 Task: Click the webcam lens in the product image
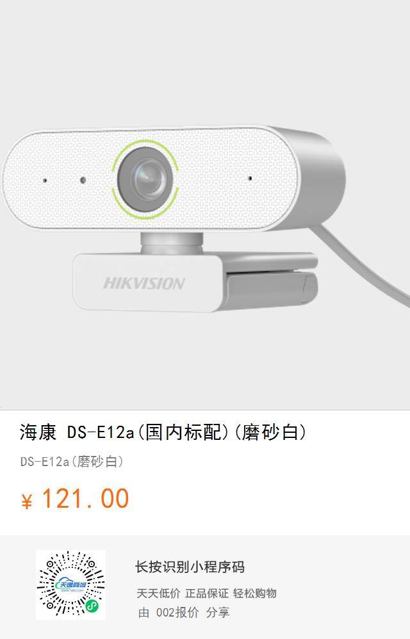pyautogui.click(x=145, y=179)
